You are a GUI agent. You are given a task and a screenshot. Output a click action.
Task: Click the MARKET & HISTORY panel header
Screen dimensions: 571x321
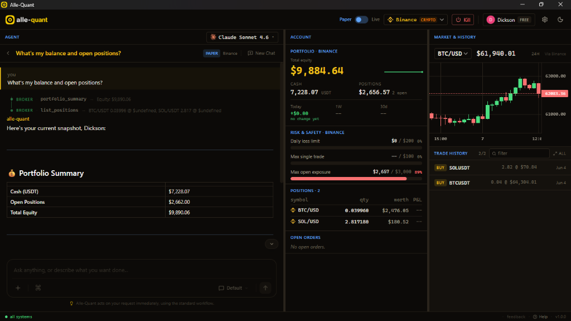coord(454,37)
